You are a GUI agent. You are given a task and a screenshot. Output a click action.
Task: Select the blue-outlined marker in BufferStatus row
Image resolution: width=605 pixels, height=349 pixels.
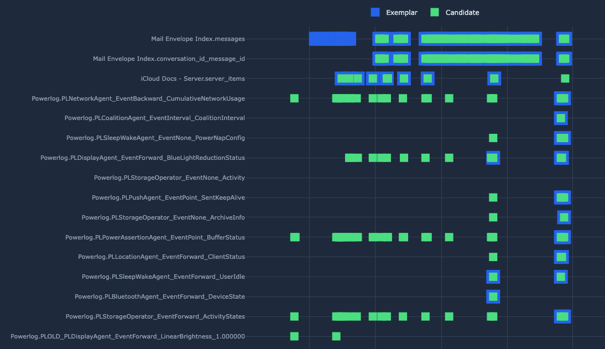(562, 237)
